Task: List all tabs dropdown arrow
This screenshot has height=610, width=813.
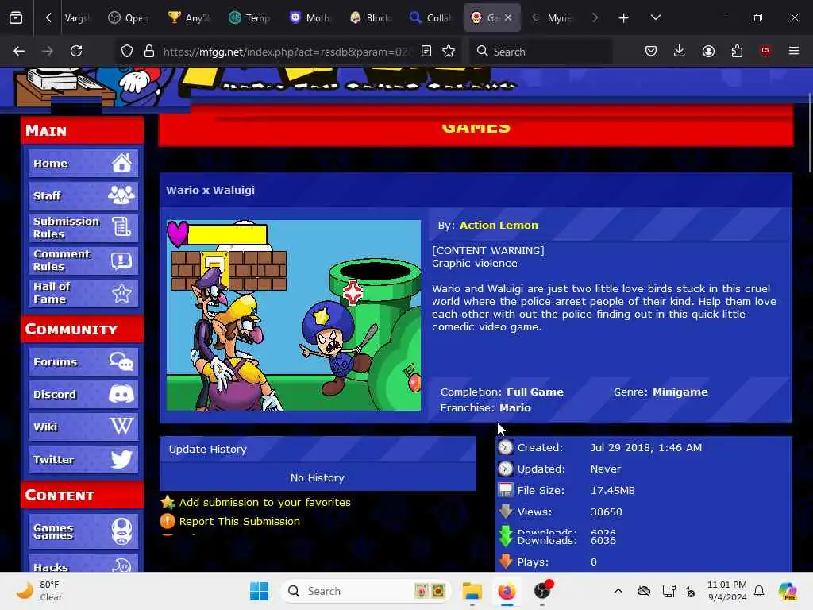Action: coord(655,17)
